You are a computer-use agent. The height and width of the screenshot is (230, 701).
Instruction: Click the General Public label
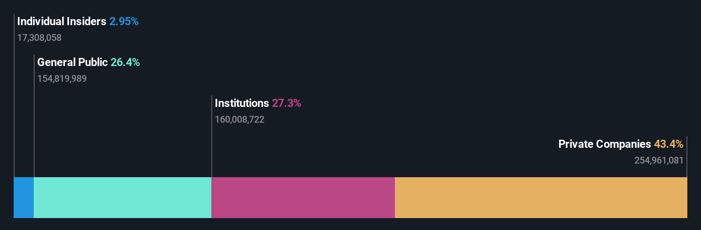[x=72, y=62]
